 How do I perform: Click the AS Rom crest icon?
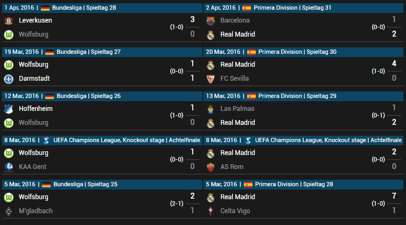point(211,167)
